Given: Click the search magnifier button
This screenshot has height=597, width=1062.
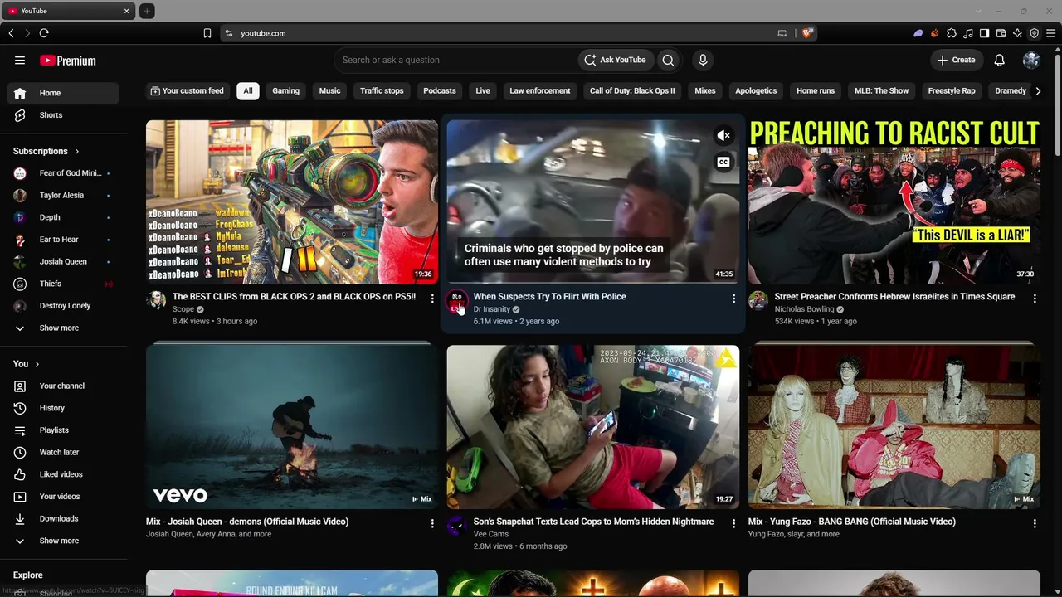Looking at the screenshot, I should tap(668, 60).
